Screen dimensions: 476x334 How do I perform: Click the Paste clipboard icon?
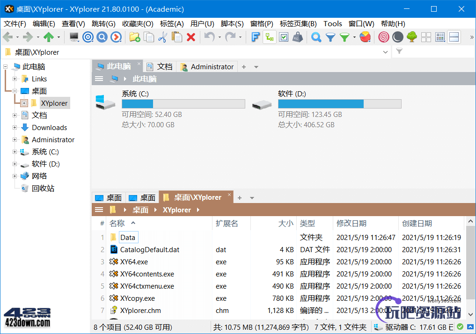click(176, 37)
